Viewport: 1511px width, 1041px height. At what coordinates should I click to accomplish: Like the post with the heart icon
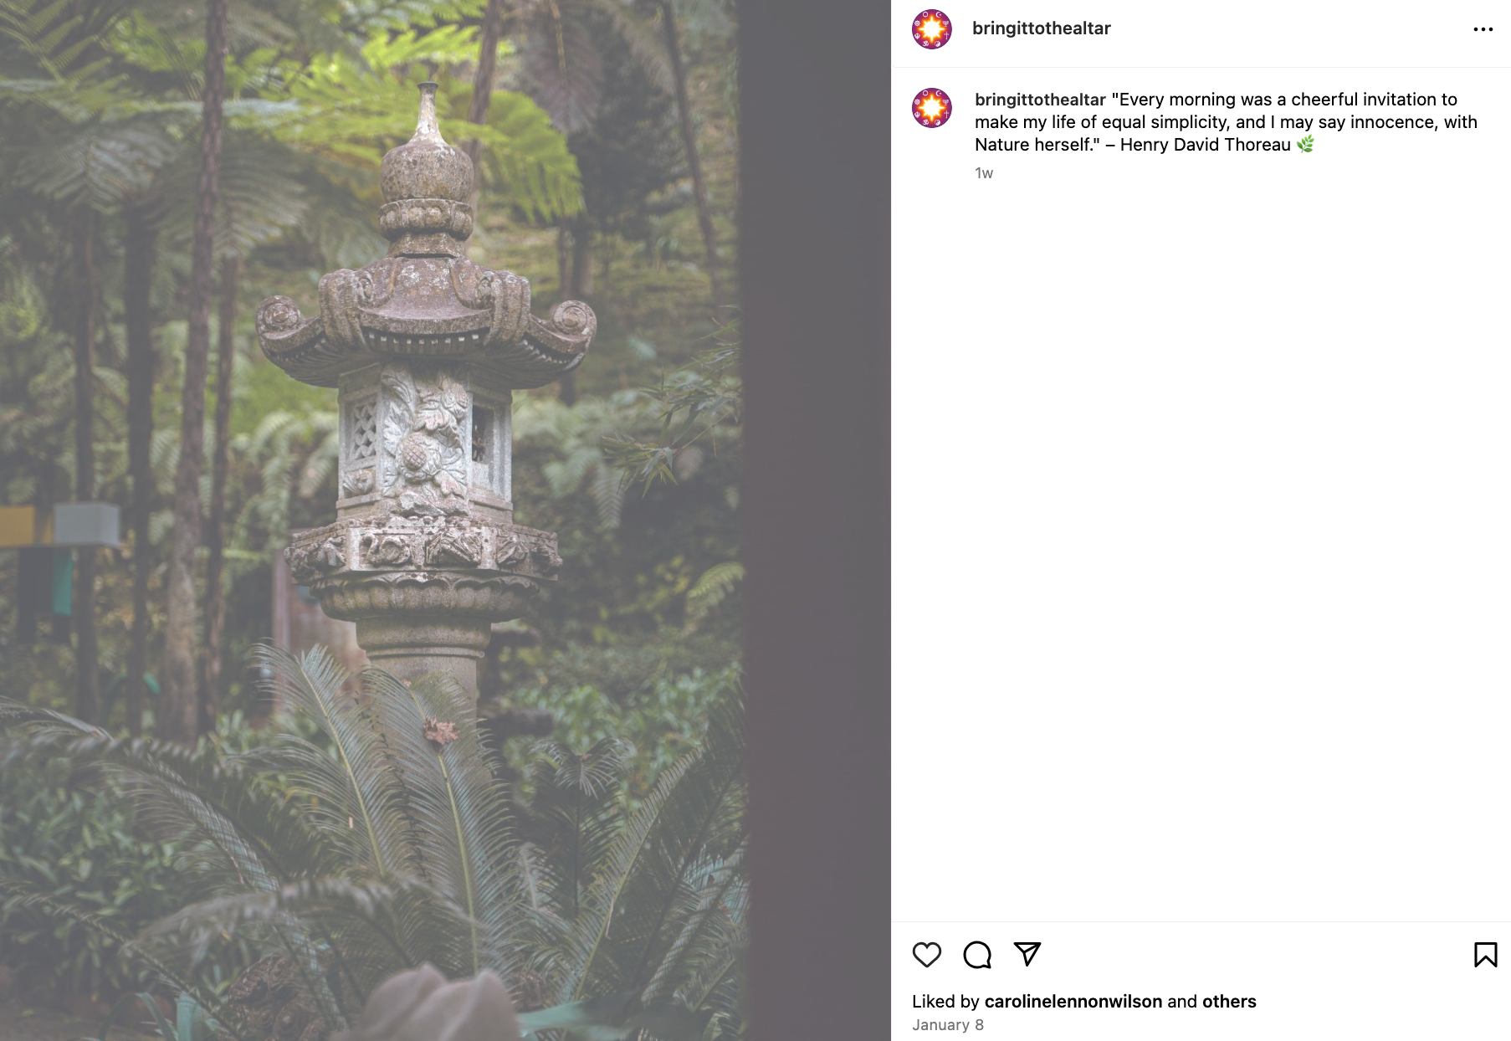(x=926, y=955)
